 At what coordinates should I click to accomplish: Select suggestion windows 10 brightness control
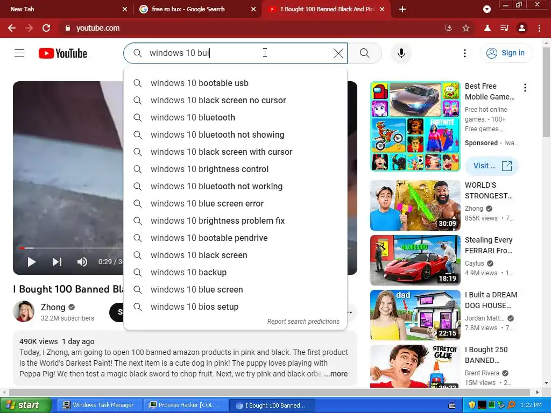click(236, 169)
